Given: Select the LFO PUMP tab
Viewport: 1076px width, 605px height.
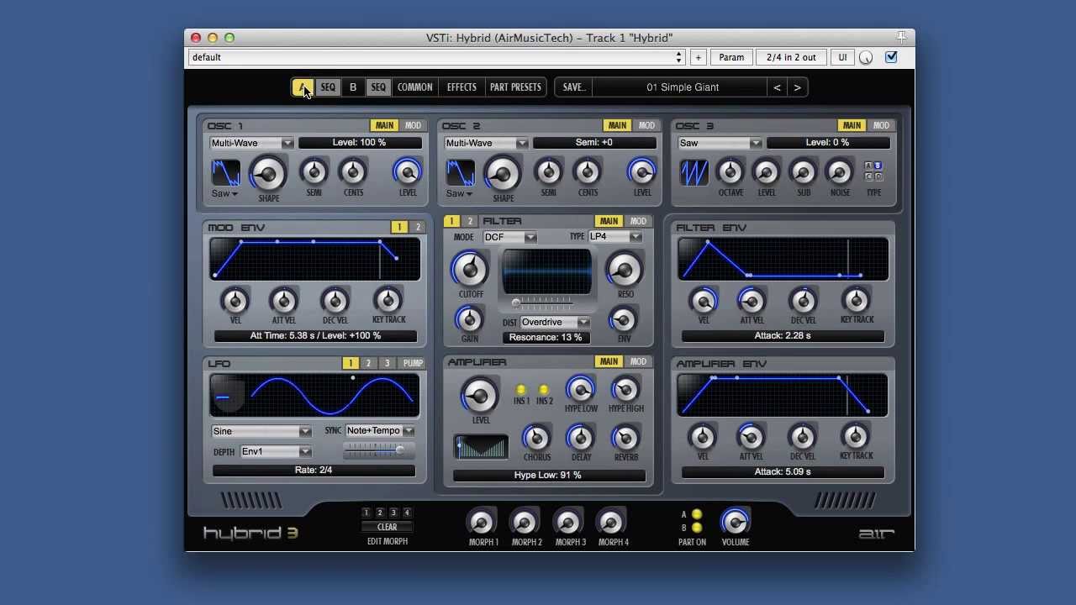Looking at the screenshot, I should pos(413,364).
